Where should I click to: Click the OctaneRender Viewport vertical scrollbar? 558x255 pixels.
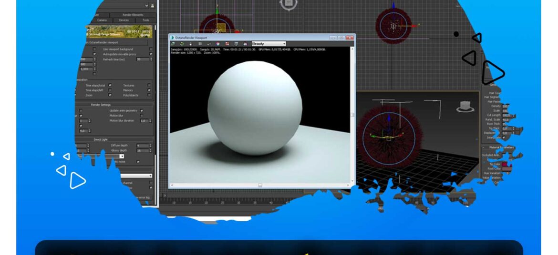(352, 115)
